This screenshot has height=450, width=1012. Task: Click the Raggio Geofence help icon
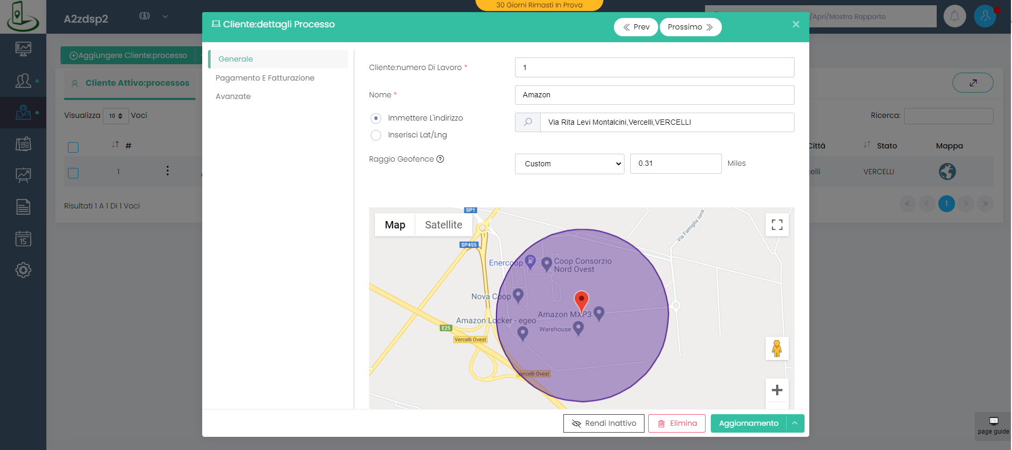coord(440,159)
